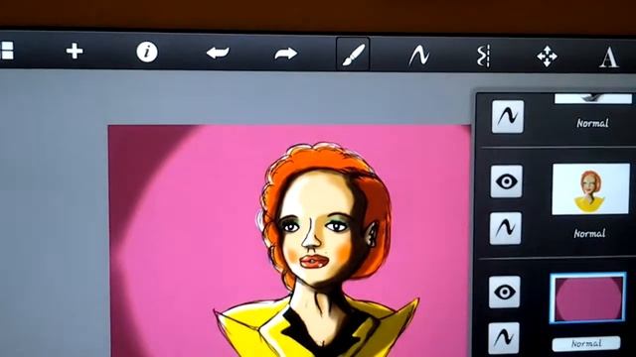Add a new item with plus icon
636x357 pixels.
[75, 52]
